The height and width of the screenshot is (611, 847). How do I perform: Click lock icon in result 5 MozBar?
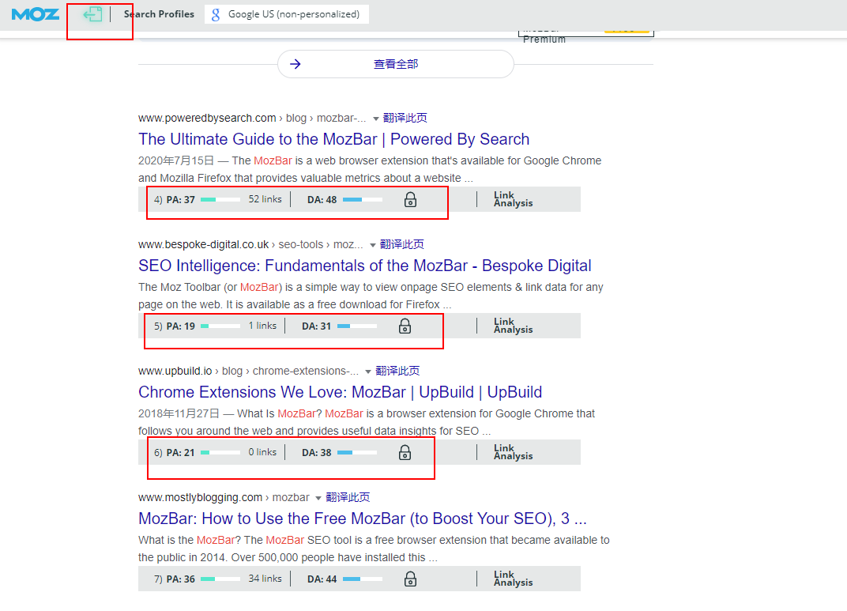(405, 326)
